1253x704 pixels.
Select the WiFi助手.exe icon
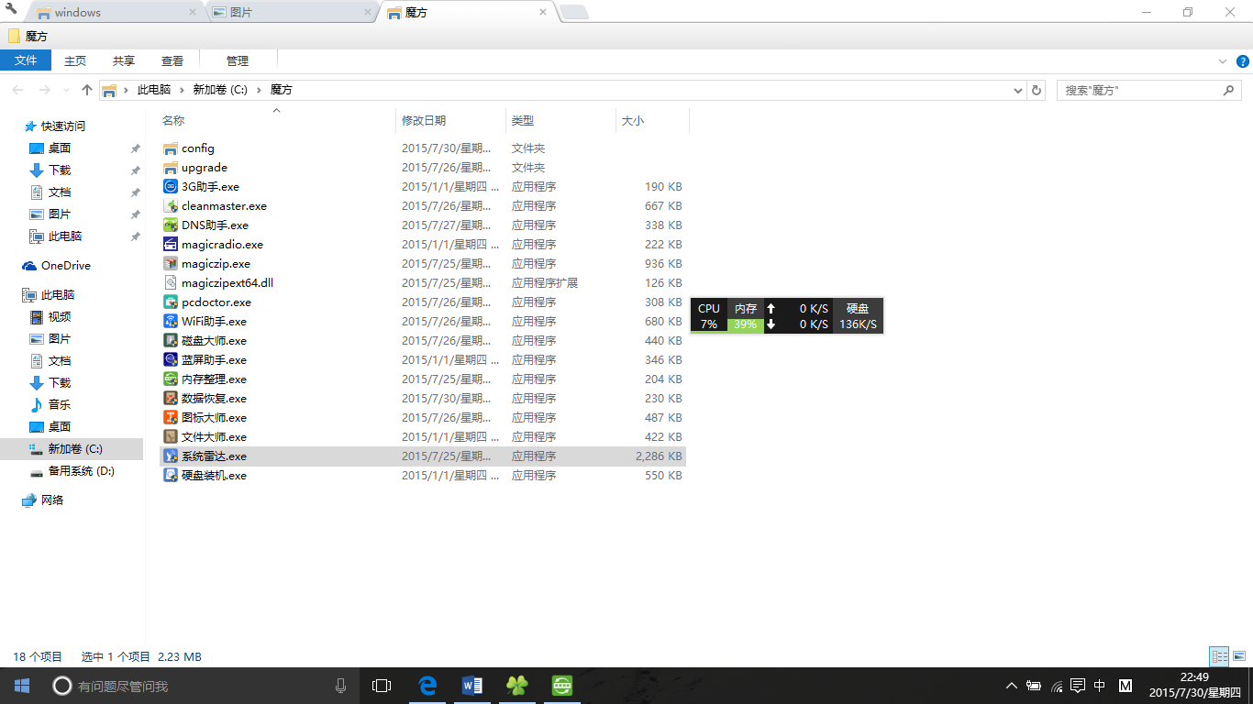170,322
